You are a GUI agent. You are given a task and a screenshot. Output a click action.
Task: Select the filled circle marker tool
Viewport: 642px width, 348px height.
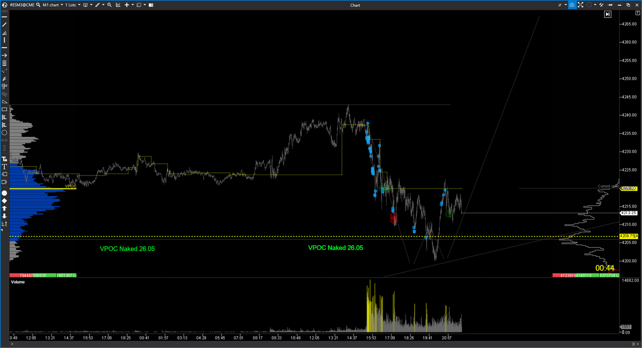click(x=4, y=193)
